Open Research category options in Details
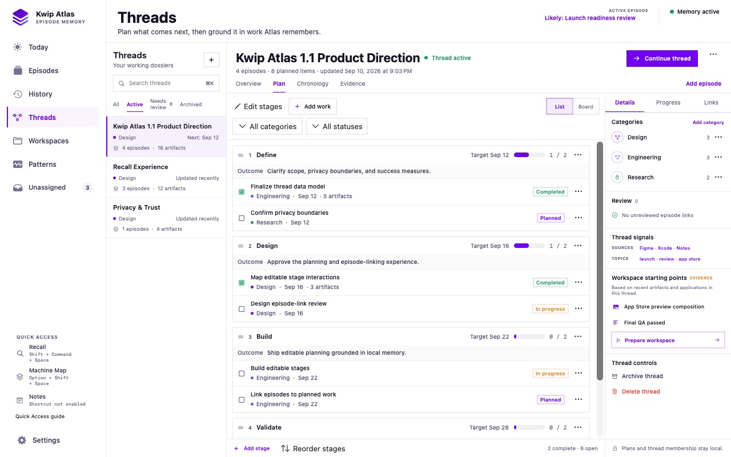 (718, 177)
